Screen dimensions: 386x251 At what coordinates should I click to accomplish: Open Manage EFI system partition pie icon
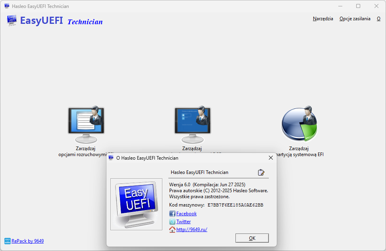tap(299, 124)
